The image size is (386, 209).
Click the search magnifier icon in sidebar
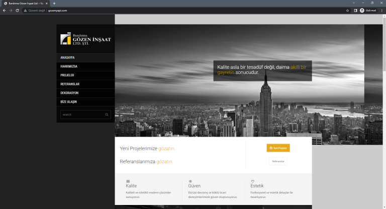[107, 115]
